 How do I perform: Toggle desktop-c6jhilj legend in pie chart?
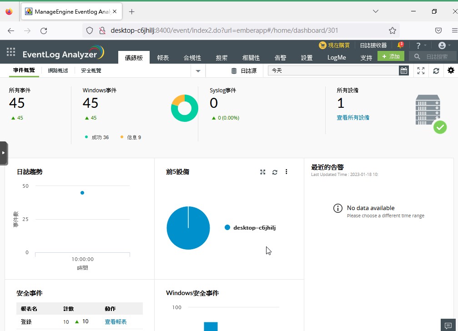pyautogui.click(x=250, y=227)
